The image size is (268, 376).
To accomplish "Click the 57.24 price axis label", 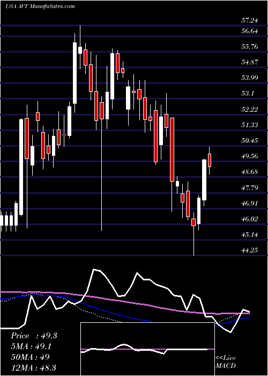I will [x=250, y=20].
